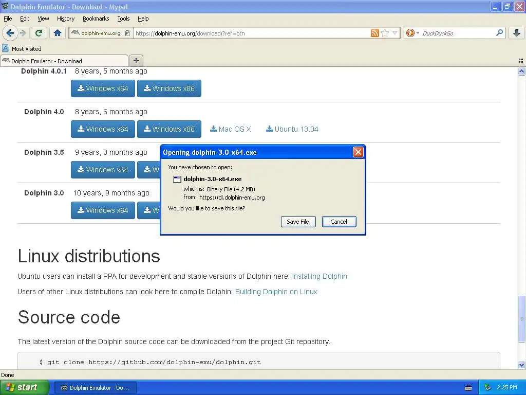Download Dolphin 4.0.1 Windows x86
The width and height of the screenshot is (526, 395).
tap(169, 88)
